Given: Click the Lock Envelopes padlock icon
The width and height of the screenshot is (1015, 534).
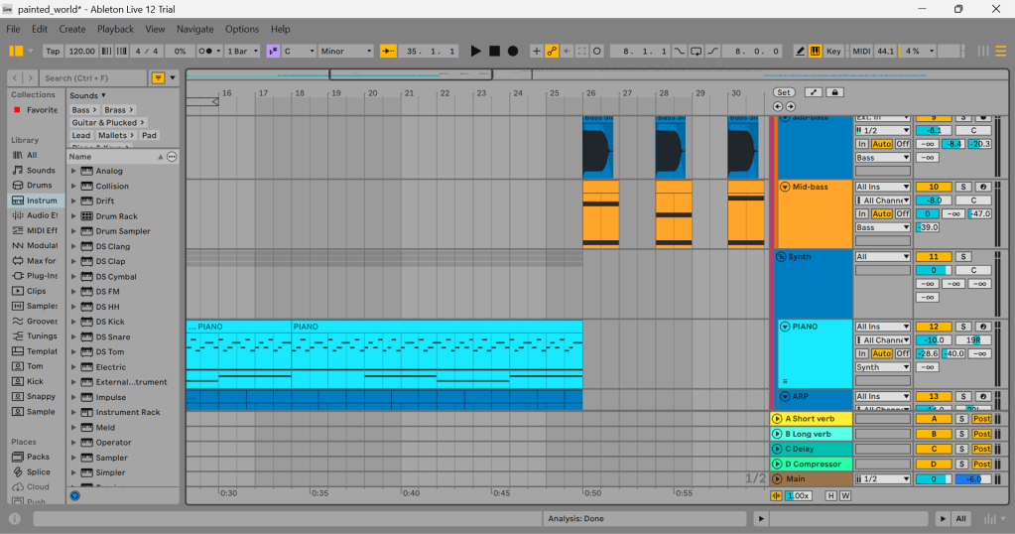Looking at the screenshot, I should (835, 92).
